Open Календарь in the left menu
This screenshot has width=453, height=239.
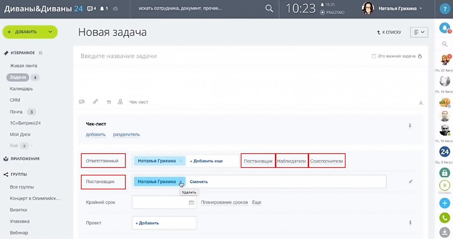[21, 89]
